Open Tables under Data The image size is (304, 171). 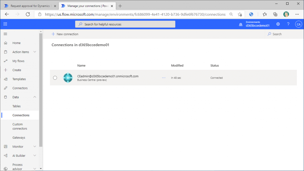[17, 106]
